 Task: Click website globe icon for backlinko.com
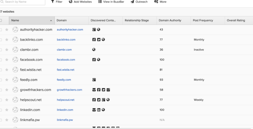pos(103,39)
